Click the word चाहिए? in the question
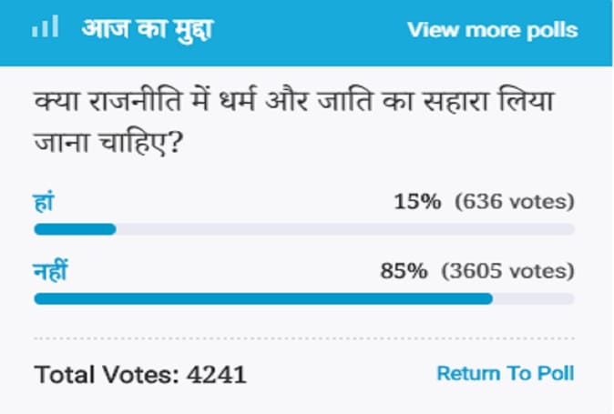 pos(140,143)
